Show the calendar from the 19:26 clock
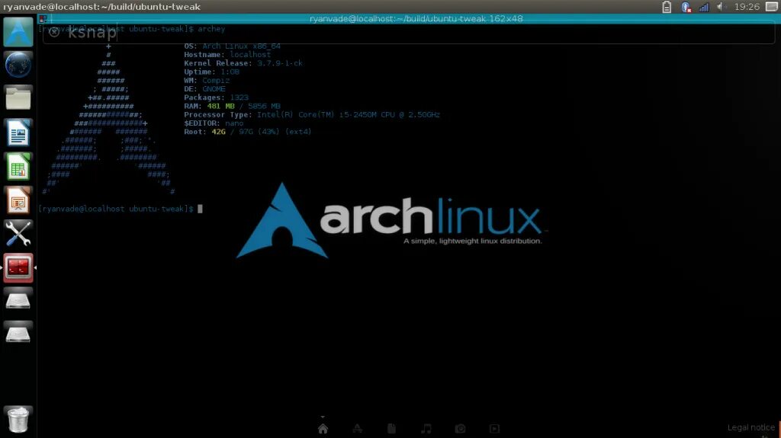The image size is (781, 438). coord(747,6)
